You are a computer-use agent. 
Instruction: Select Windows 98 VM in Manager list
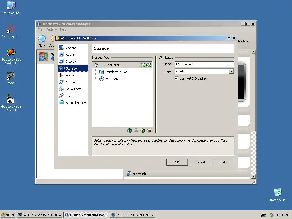pos(46,56)
